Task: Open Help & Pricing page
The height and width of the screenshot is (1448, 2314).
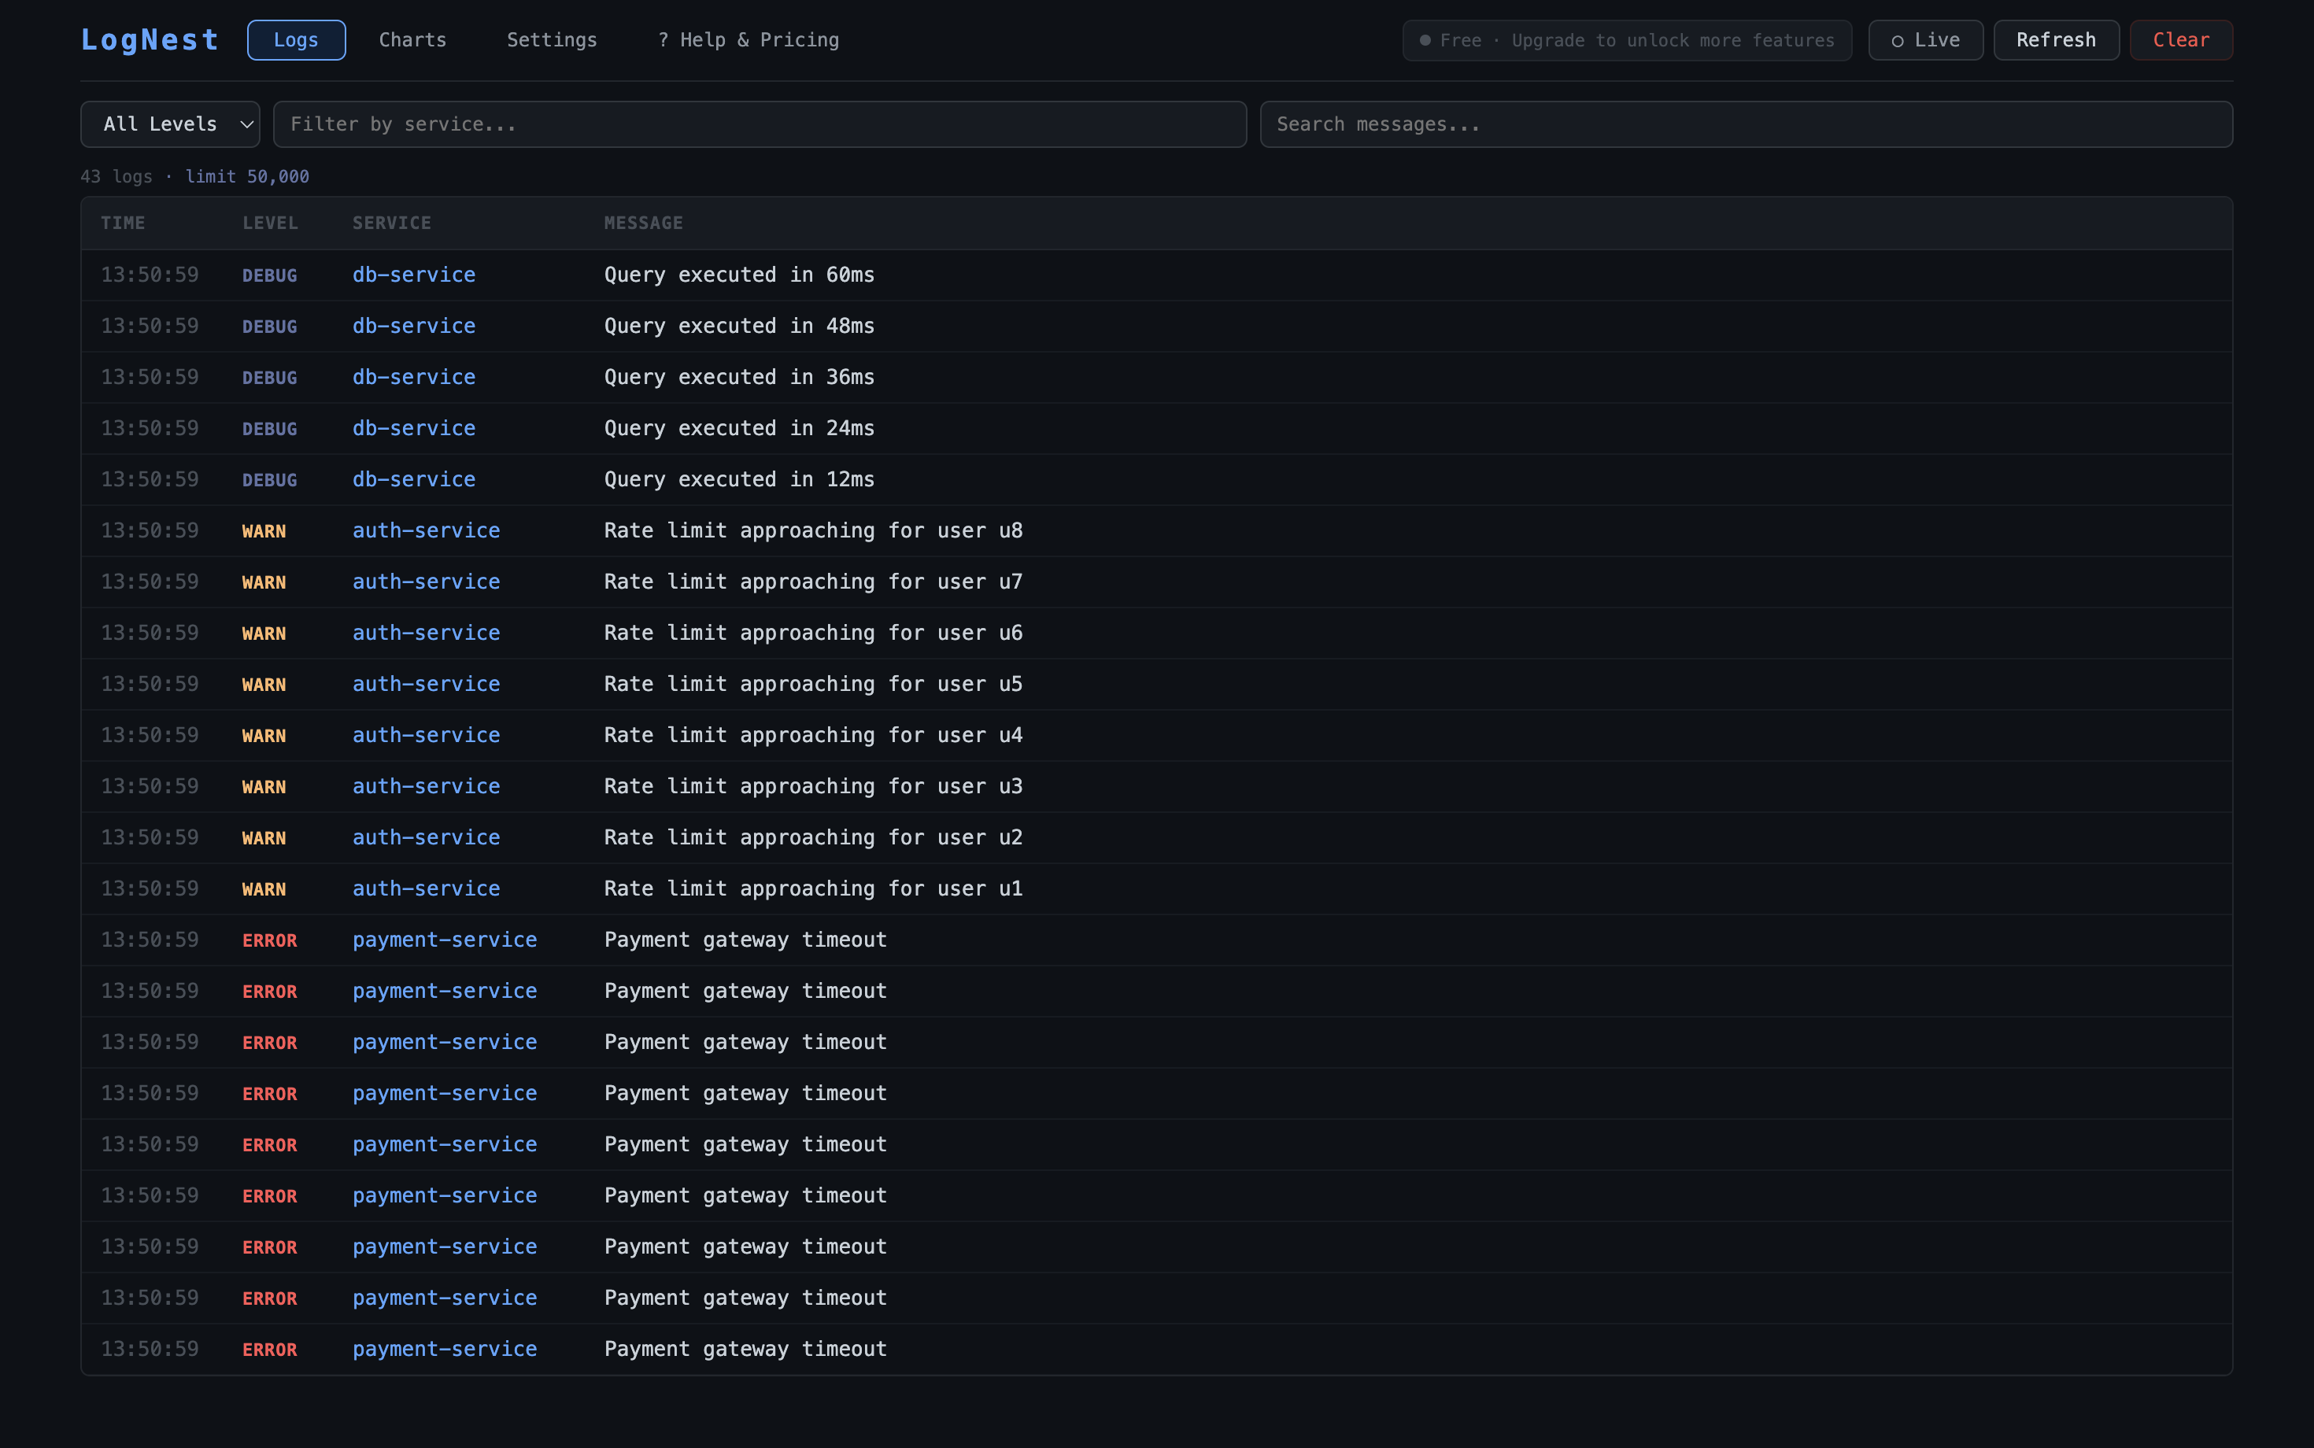Action: point(748,40)
